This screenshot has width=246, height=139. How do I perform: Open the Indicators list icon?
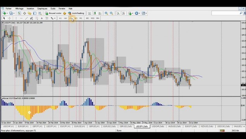[130, 13]
